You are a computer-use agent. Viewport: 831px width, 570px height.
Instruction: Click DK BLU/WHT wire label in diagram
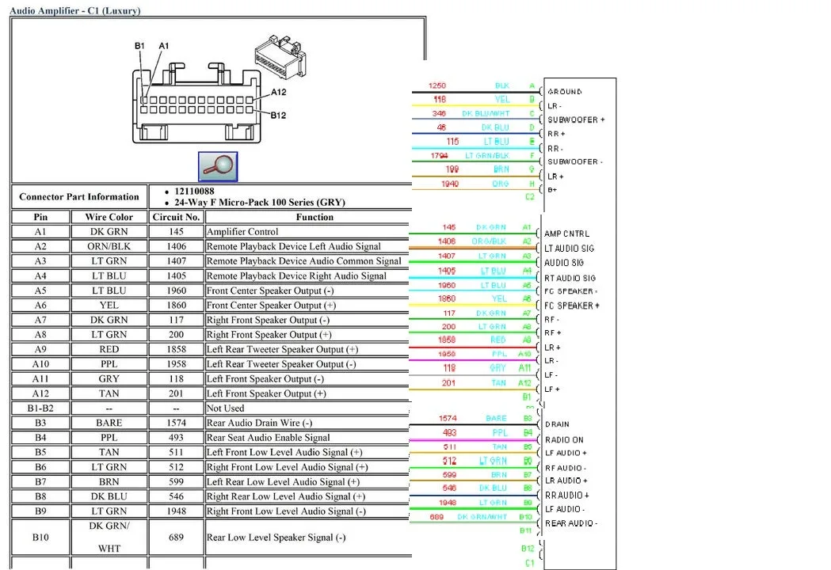[x=486, y=114]
